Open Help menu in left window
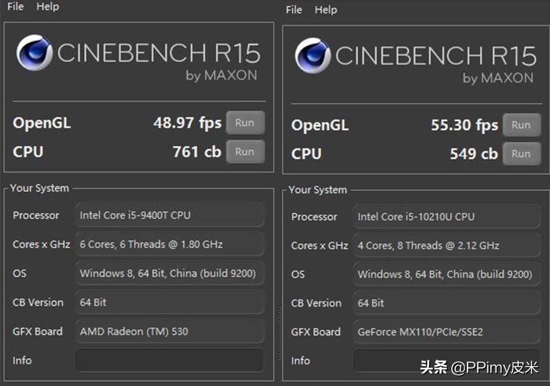This screenshot has width=550, height=386. coord(48,7)
